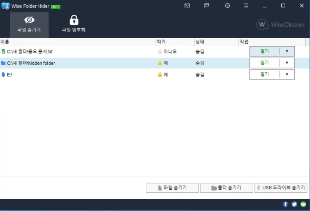Open settings gear icon
The image size is (310, 211).
click(228, 6)
